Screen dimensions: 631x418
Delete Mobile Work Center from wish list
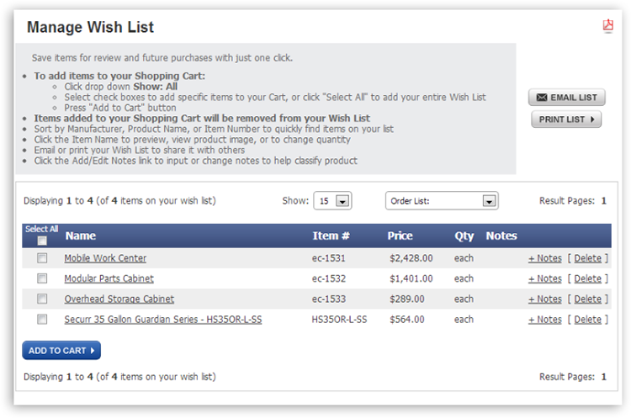[x=587, y=258]
